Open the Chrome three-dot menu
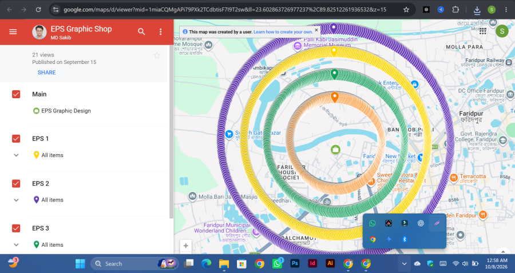The image size is (515, 273). click(506, 10)
